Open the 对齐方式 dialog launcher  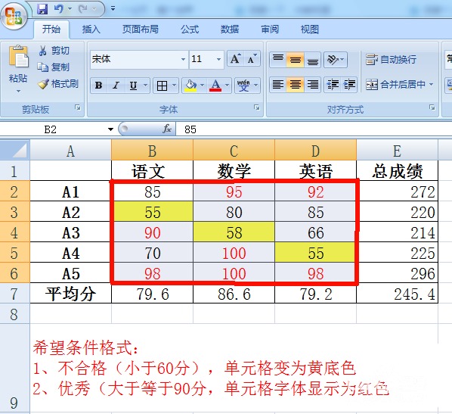pyautogui.click(x=432, y=107)
